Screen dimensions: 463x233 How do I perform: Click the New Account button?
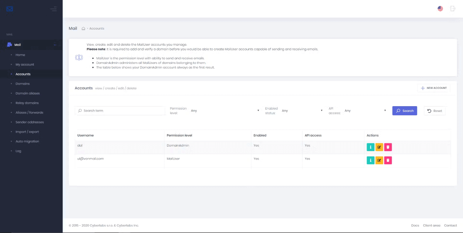tap(434, 88)
